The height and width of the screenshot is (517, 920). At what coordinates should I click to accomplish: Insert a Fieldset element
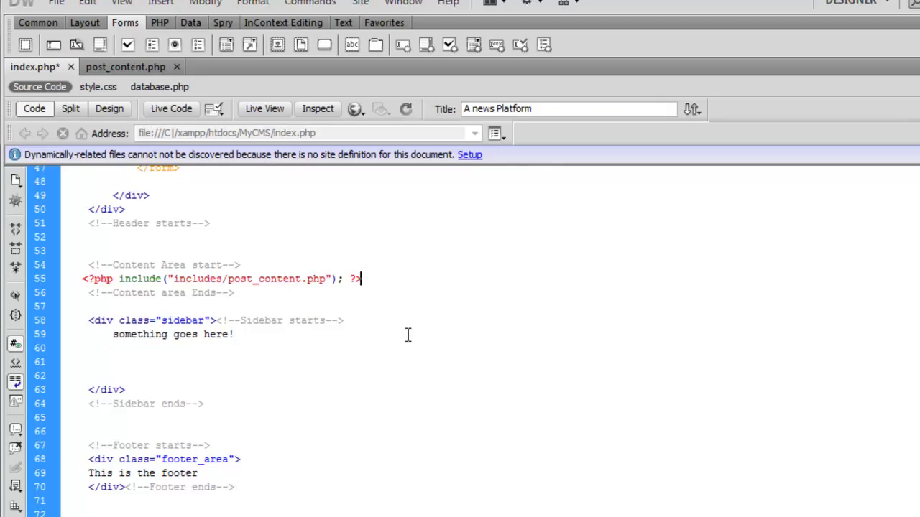[x=376, y=45]
